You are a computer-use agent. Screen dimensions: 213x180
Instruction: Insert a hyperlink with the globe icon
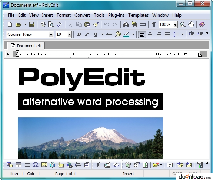(70, 165)
